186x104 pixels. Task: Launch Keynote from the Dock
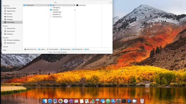click(x=97, y=101)
